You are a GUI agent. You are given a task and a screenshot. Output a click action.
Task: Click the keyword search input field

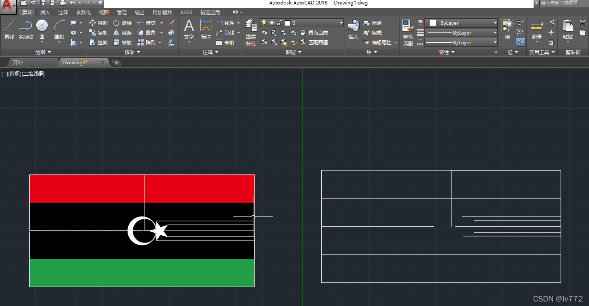tap(563, 3)
